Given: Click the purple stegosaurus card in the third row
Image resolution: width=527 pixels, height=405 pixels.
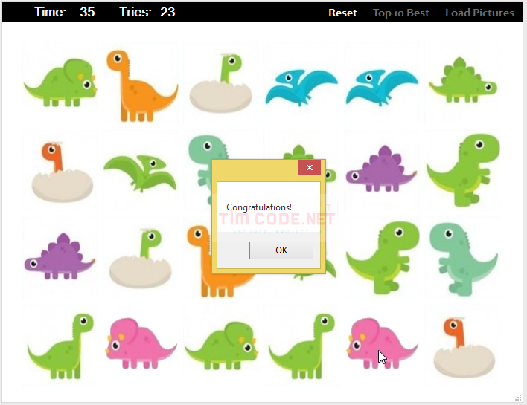Looking at the screenshot, I should (x=60, y=256).
